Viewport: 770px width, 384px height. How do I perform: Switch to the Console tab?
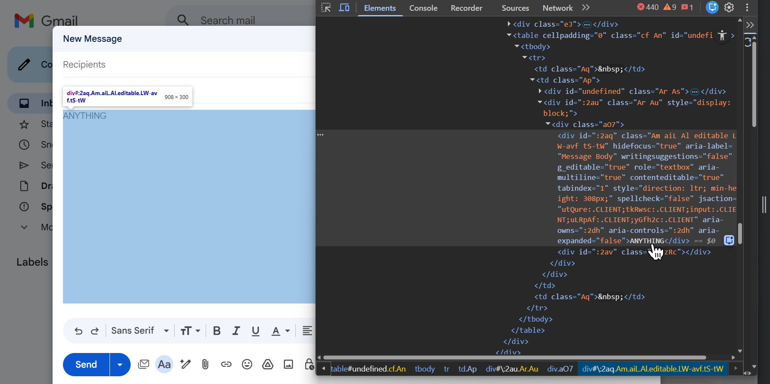[x=423, y=8]
